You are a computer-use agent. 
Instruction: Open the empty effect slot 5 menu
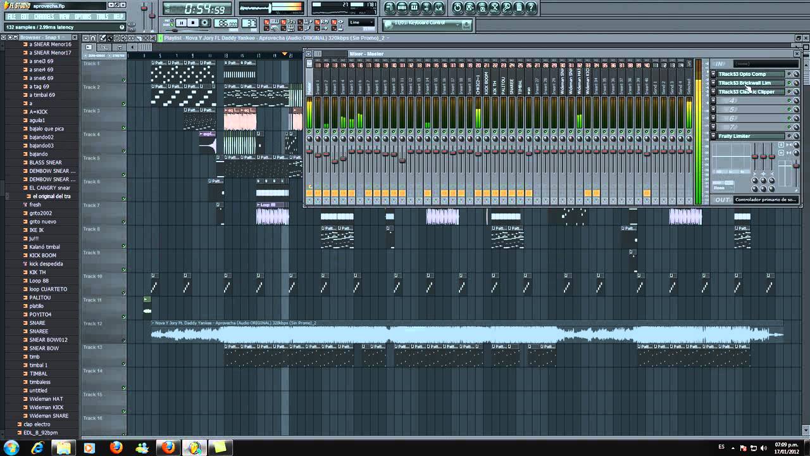pos(714,110)
